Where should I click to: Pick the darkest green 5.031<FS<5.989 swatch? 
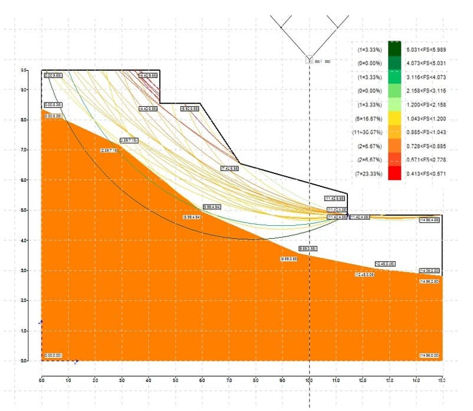point(395,49)
